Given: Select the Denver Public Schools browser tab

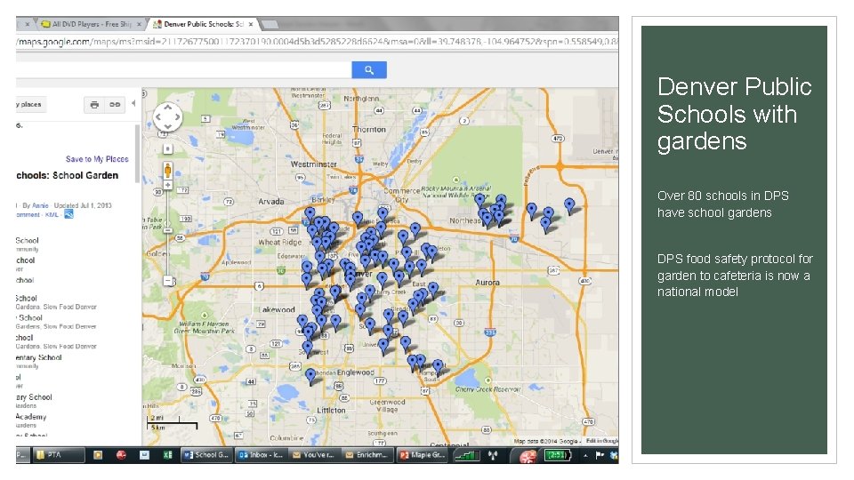Looking at the screenshot, I should point(203,24).
